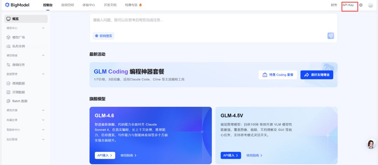The image size is (378, 165).
Task: Open the 特惠专区 tab
Action: (131, 5)
